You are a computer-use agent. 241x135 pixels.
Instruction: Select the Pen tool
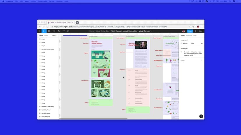click(59, 31)
